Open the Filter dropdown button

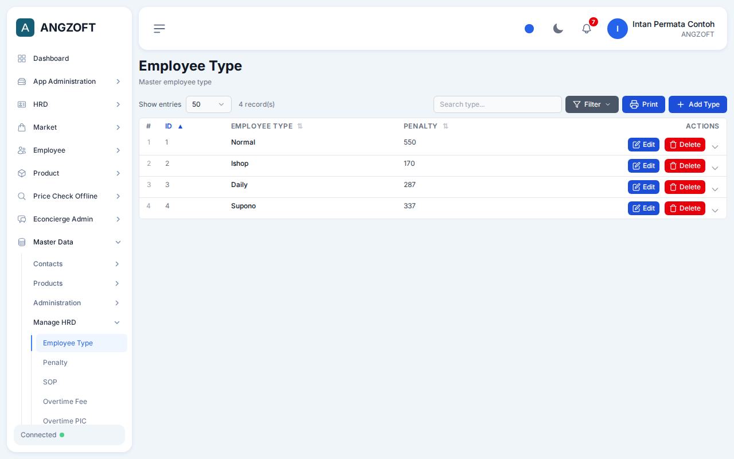coord(592,104)
